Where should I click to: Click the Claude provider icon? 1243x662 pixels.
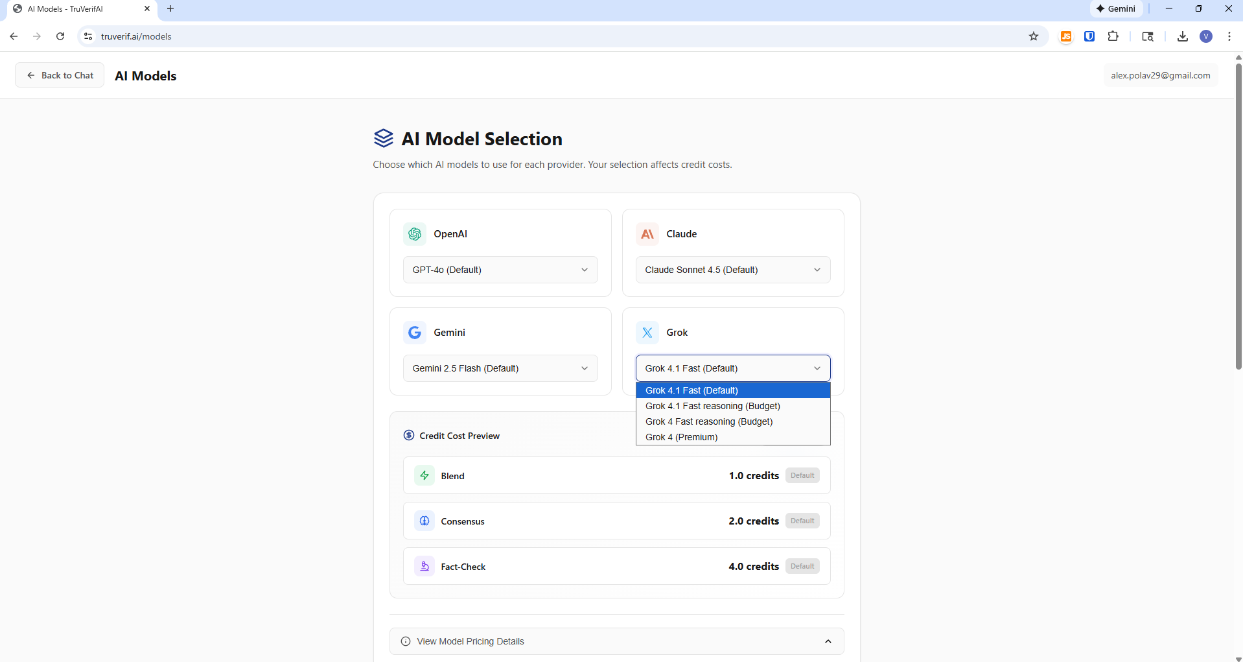647,234
